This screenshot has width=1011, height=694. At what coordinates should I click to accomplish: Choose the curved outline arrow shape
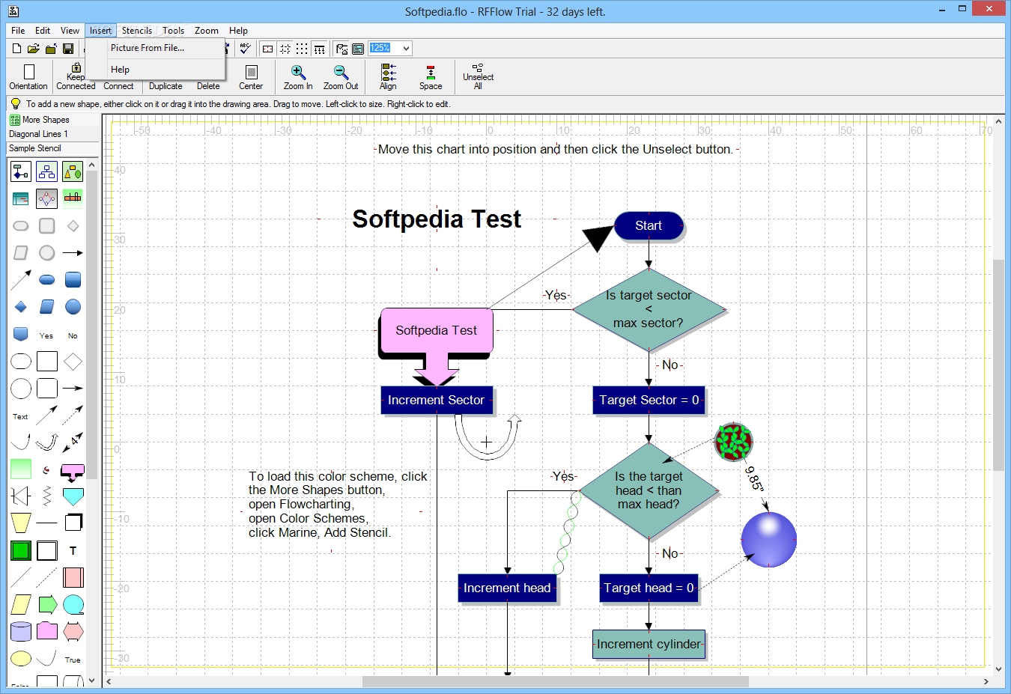tap(46, 442)
